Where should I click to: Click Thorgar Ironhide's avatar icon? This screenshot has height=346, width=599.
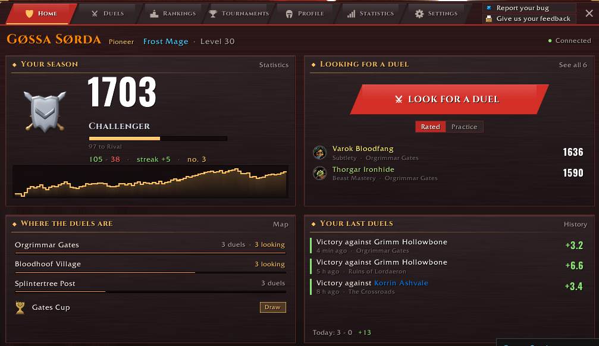pyautogui.click(x=319, y=174)
